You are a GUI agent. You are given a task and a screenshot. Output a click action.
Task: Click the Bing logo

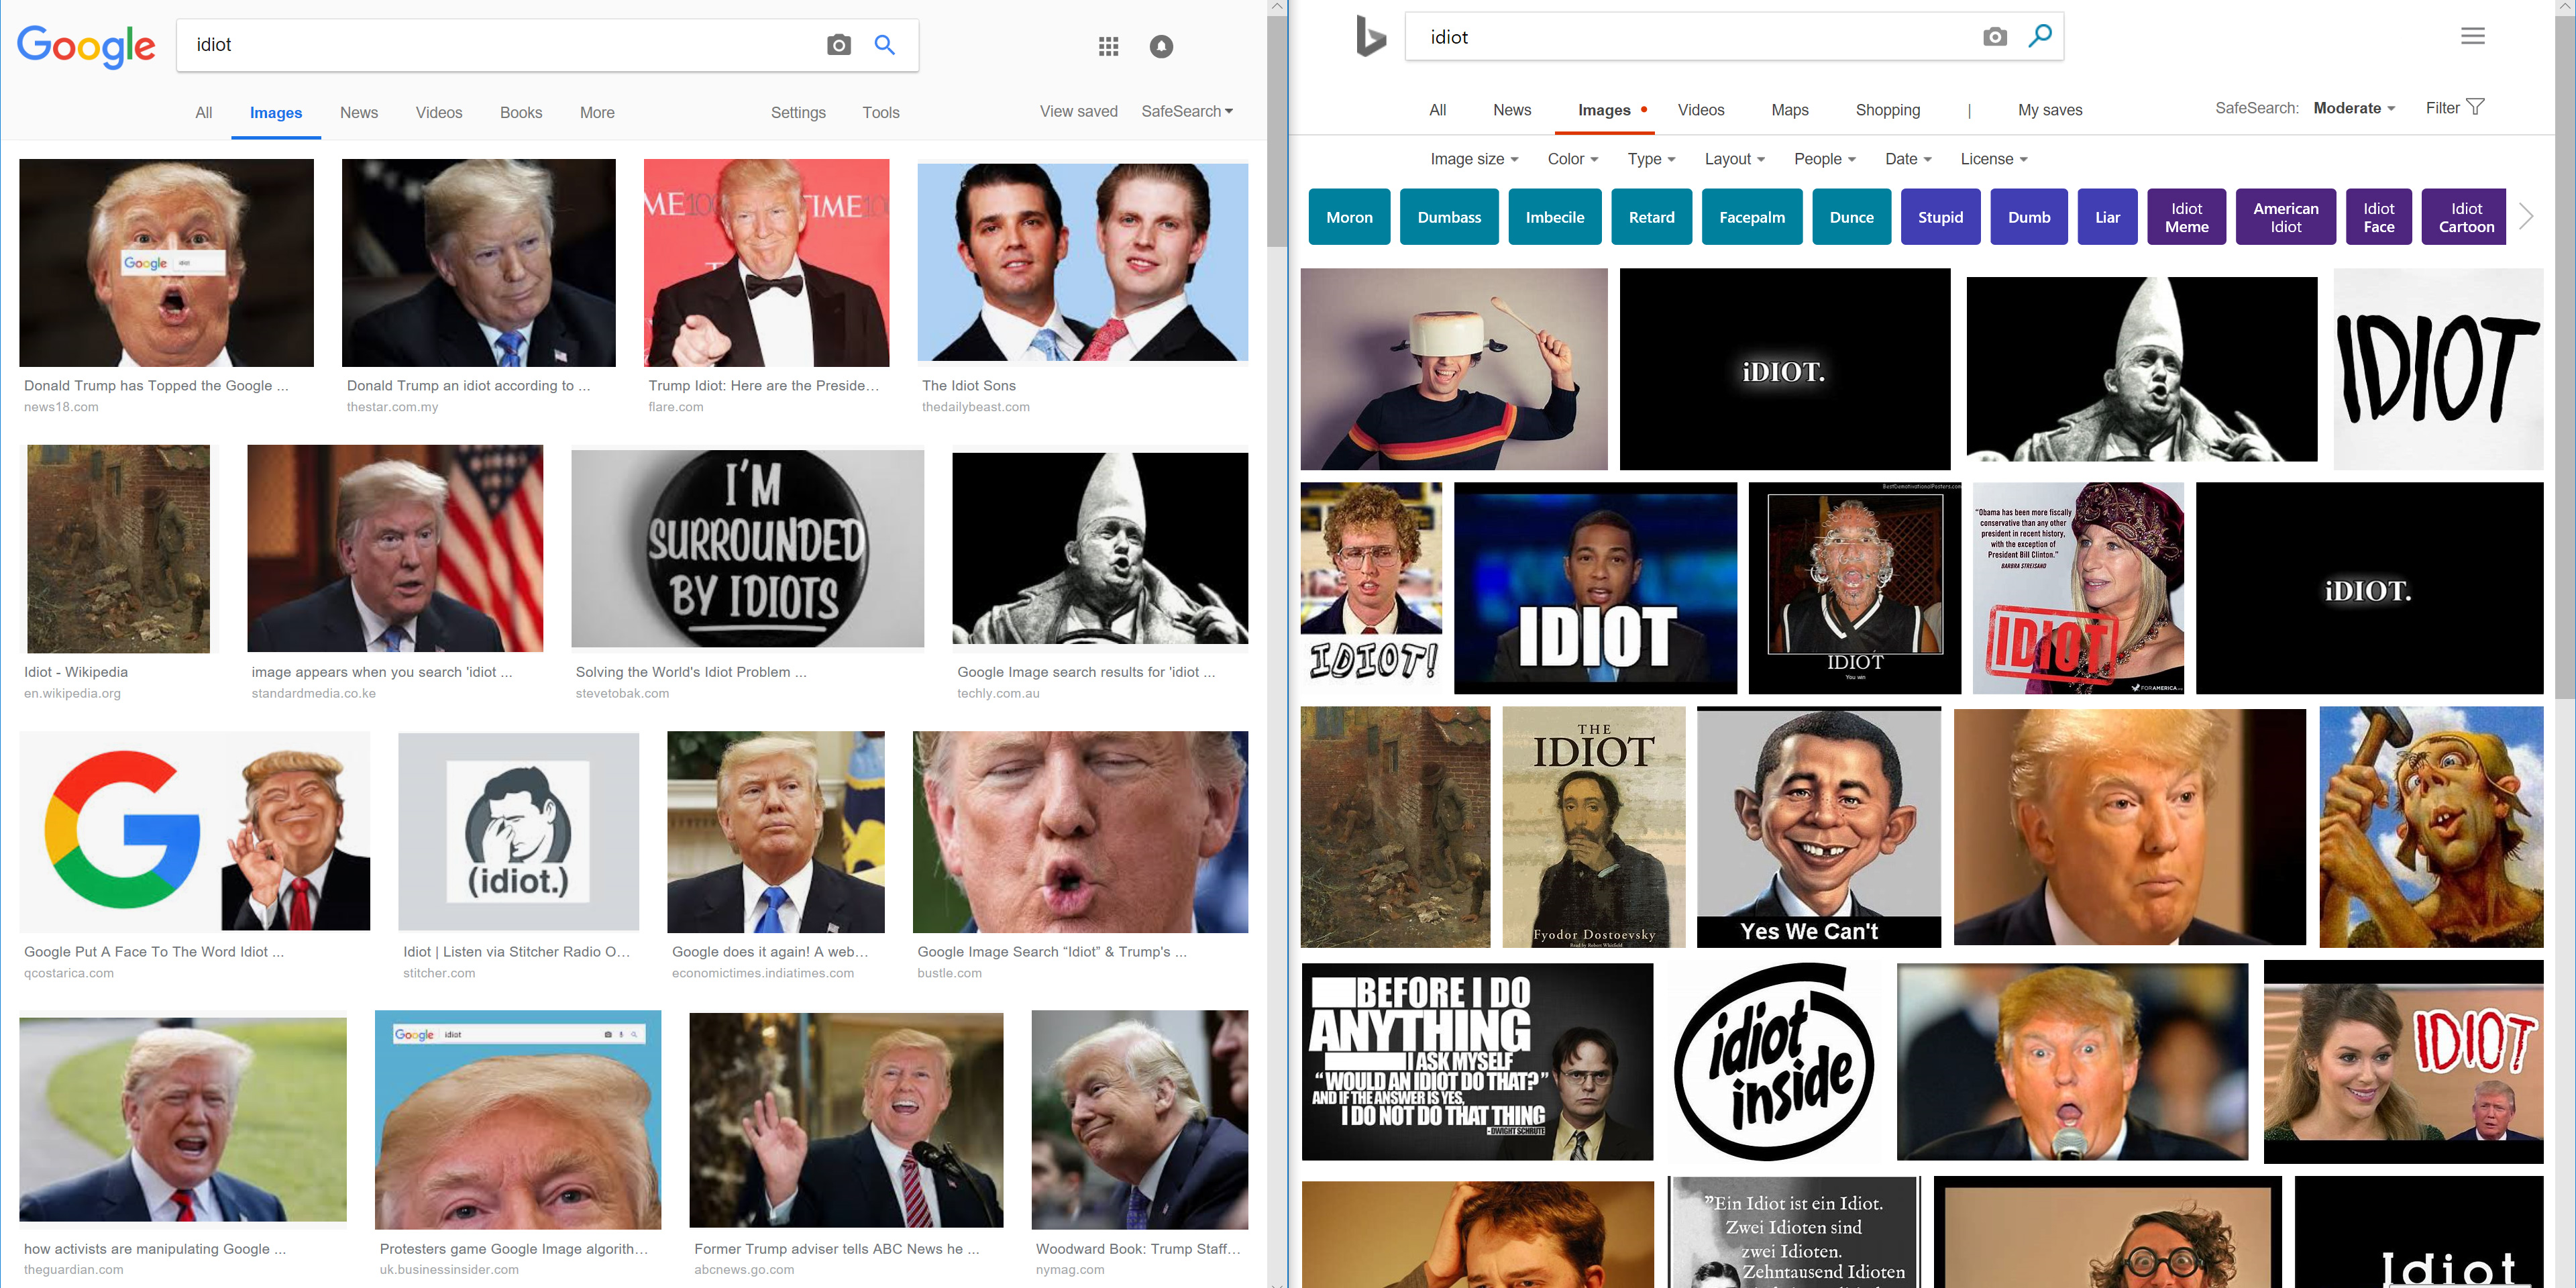pyautogui.click(x=1370, y=37)
